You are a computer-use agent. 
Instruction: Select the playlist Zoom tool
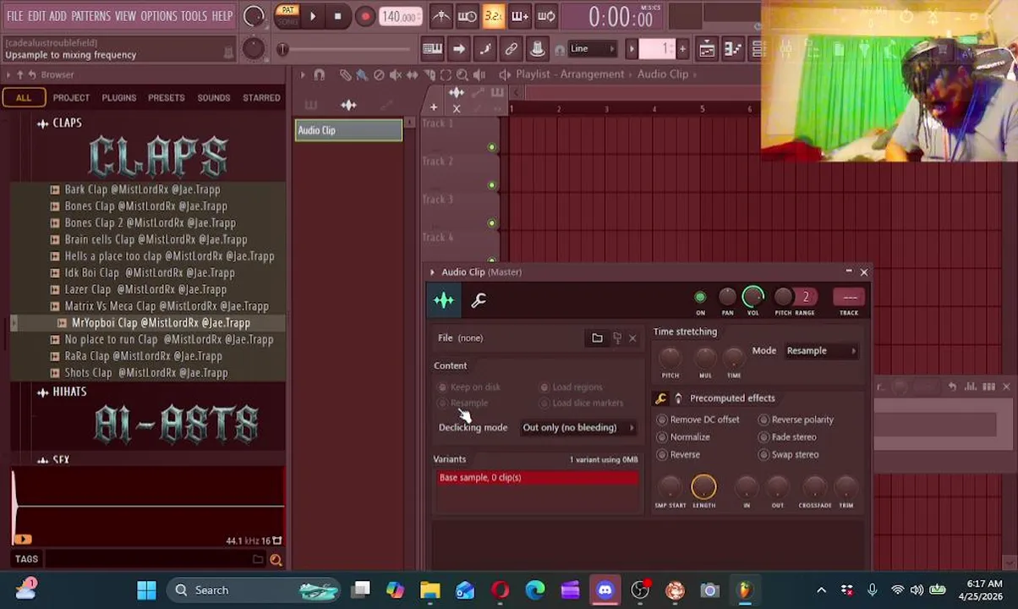point(463,74)
